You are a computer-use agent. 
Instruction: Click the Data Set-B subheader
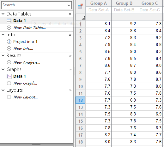pos(124,10)
